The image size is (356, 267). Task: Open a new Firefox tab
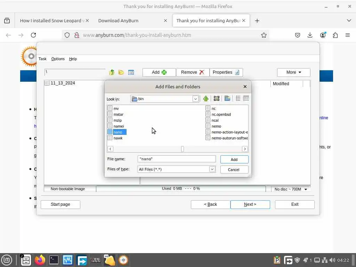pyautogui.click(x=257, y=21)
